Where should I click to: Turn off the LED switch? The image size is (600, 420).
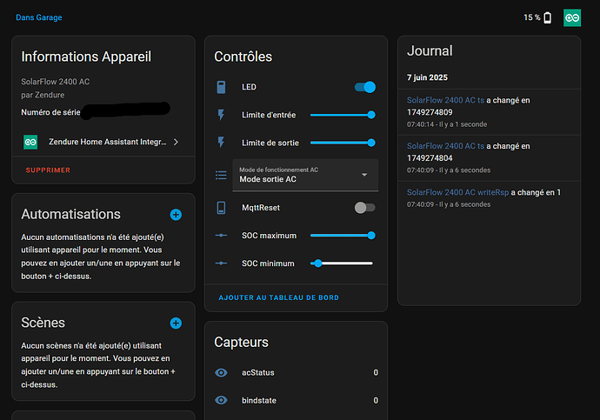pyautogui.click(x=365, y=87)
